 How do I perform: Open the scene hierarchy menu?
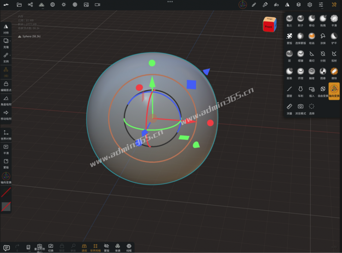coord(30,5)
